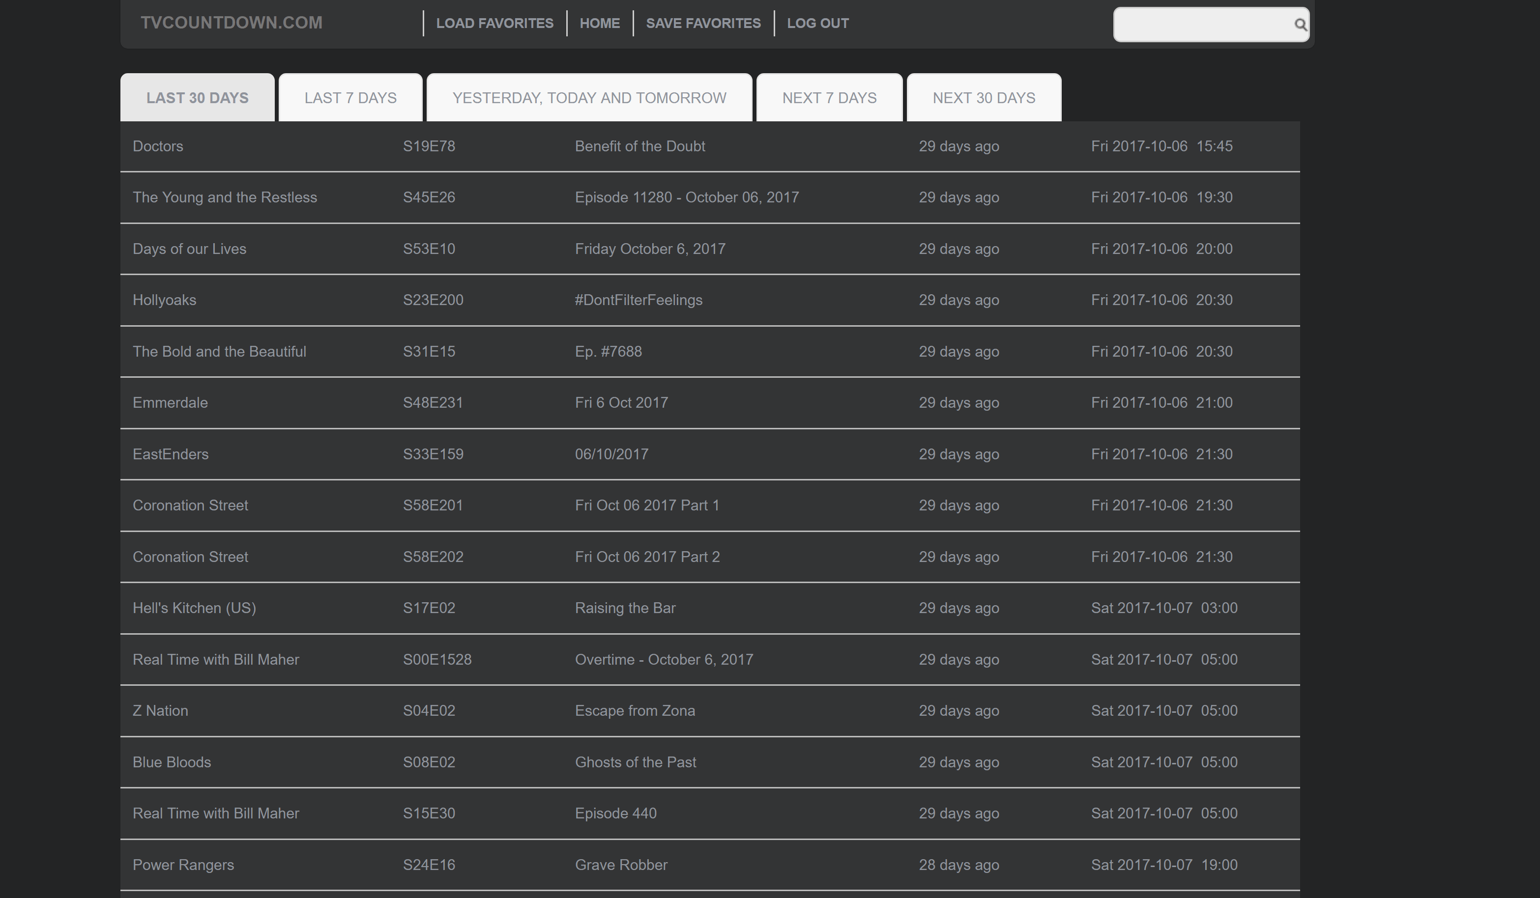Open YESTERDAY, TODAY AND TOMORROW tab
Screen dimensions: 1540x898
pyautogui.click(x=589, y=98)
